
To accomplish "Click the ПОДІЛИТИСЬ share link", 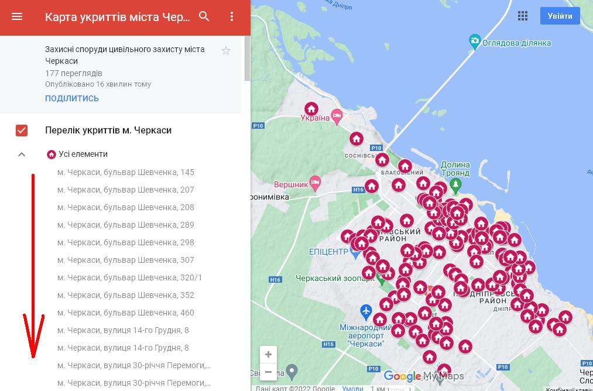I will [x=72, y=98].
